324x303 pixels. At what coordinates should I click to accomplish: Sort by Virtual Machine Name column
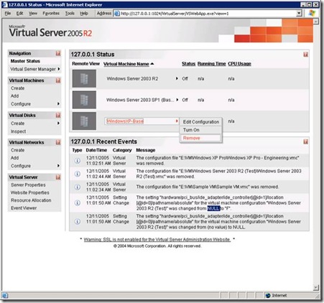[126, 64]
